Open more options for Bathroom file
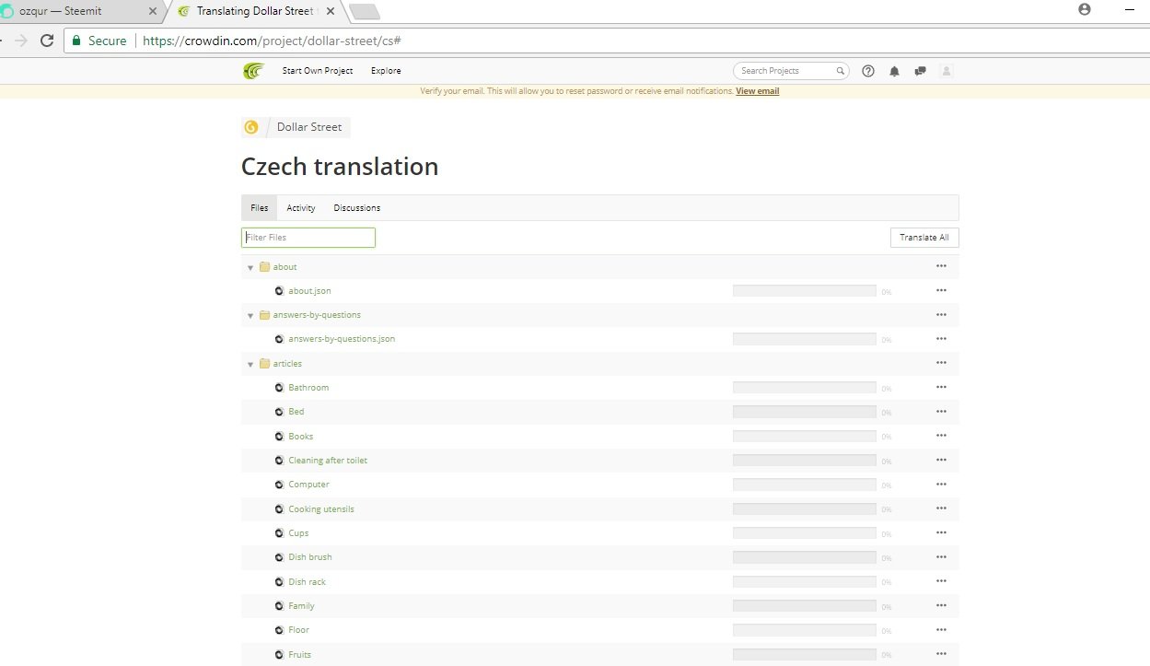Screen dimensions: 1150x666 (941, 387)
